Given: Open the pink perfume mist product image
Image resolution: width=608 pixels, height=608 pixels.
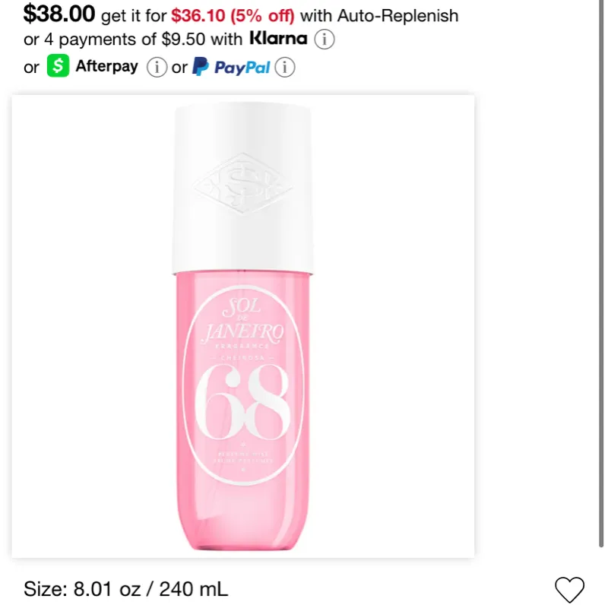Looking at the screenshot, I should (x=242, y=326).
